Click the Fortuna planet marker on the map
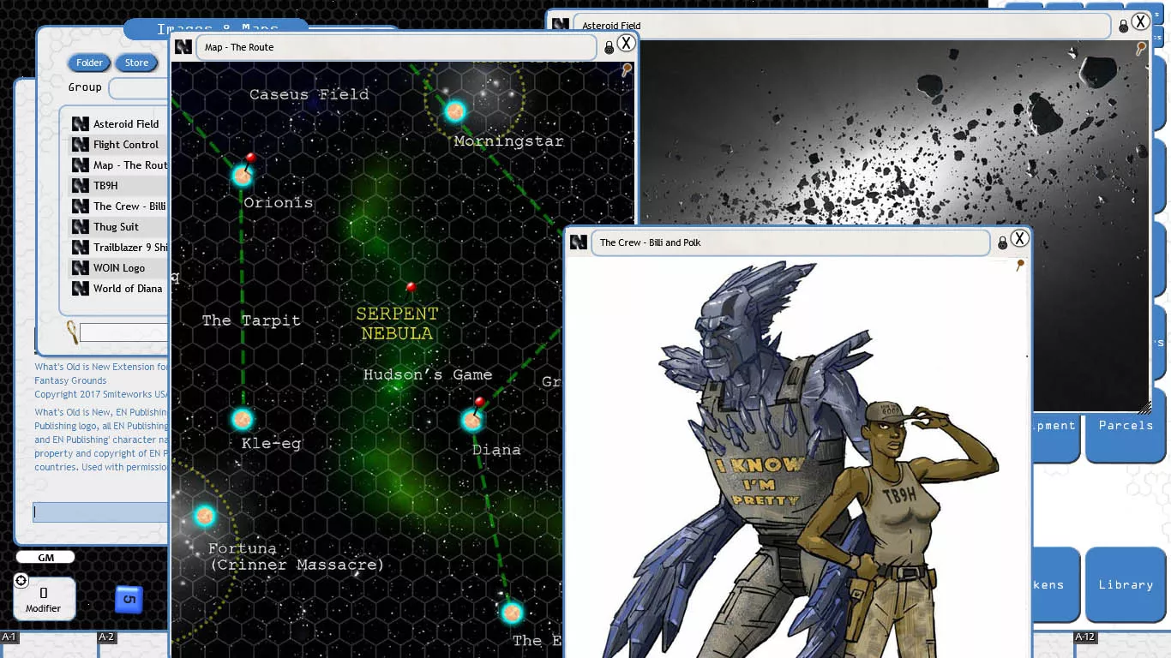1171x658 pixels. [x=204, y=515]
